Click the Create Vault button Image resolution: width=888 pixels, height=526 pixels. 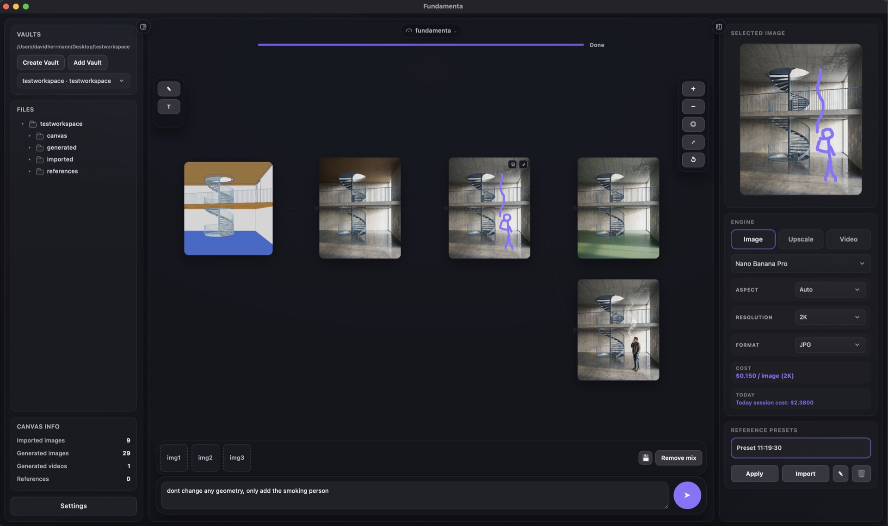[x=41, y=62]
